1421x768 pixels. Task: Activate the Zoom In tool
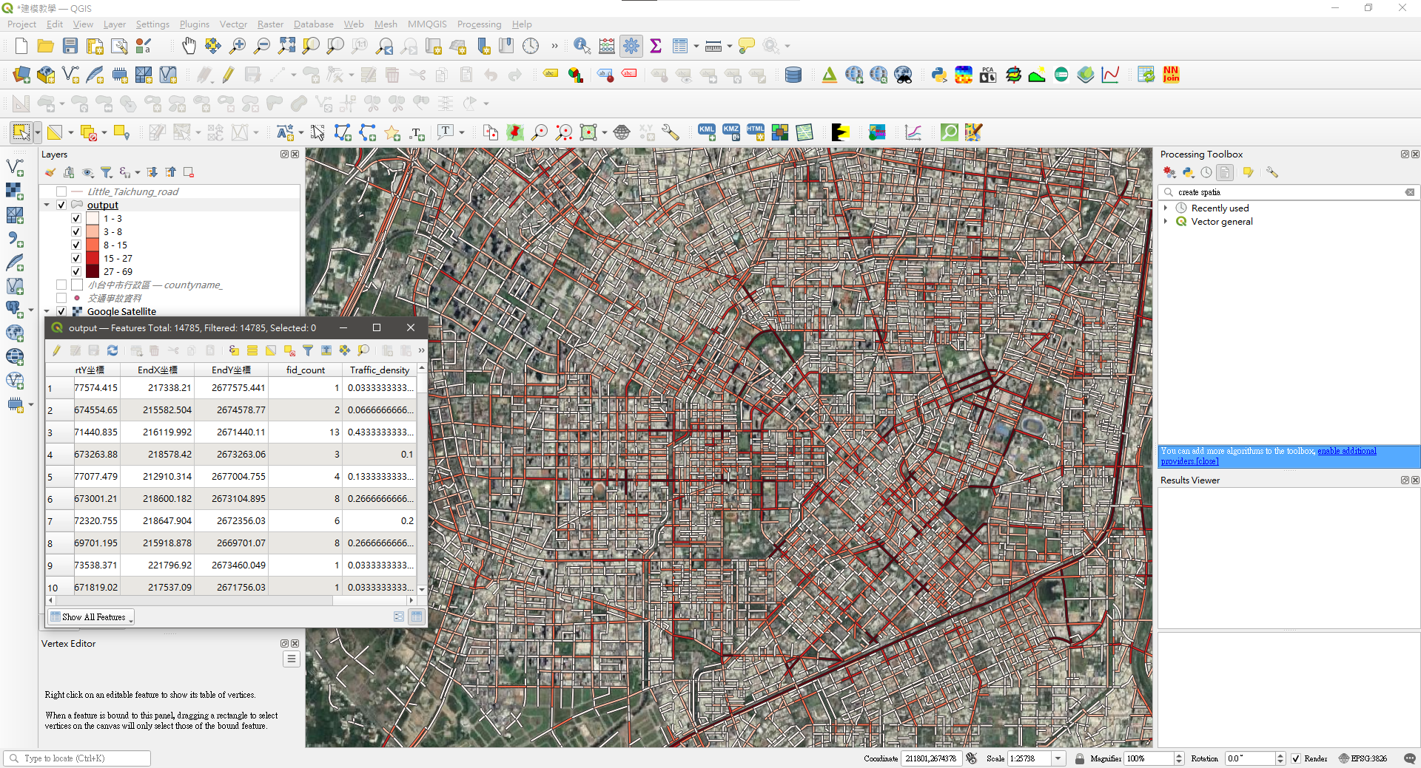[x=237, y=46]
